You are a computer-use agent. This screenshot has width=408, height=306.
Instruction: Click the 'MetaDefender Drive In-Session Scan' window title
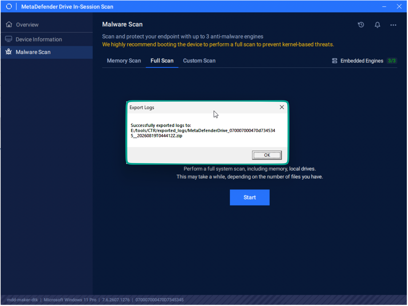[x=67, y=7]
